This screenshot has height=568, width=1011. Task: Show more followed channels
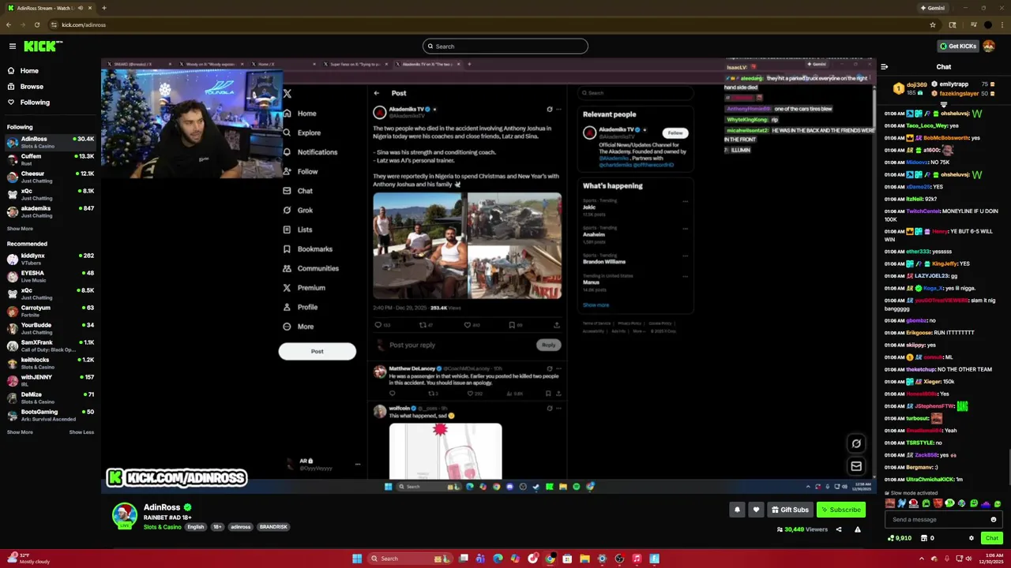[x=20, y=229]
